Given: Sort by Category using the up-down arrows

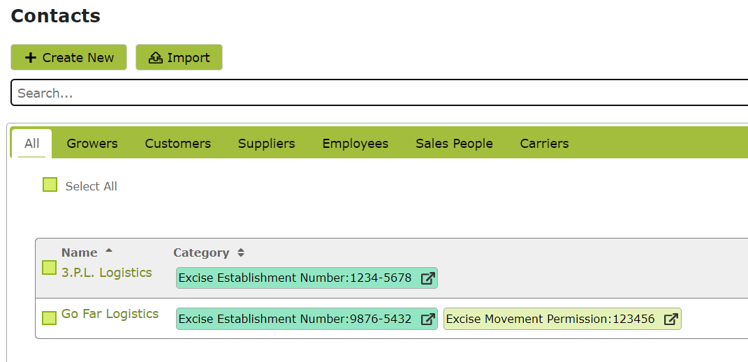Looking at the screenshot, I should [x=241, y=253].
